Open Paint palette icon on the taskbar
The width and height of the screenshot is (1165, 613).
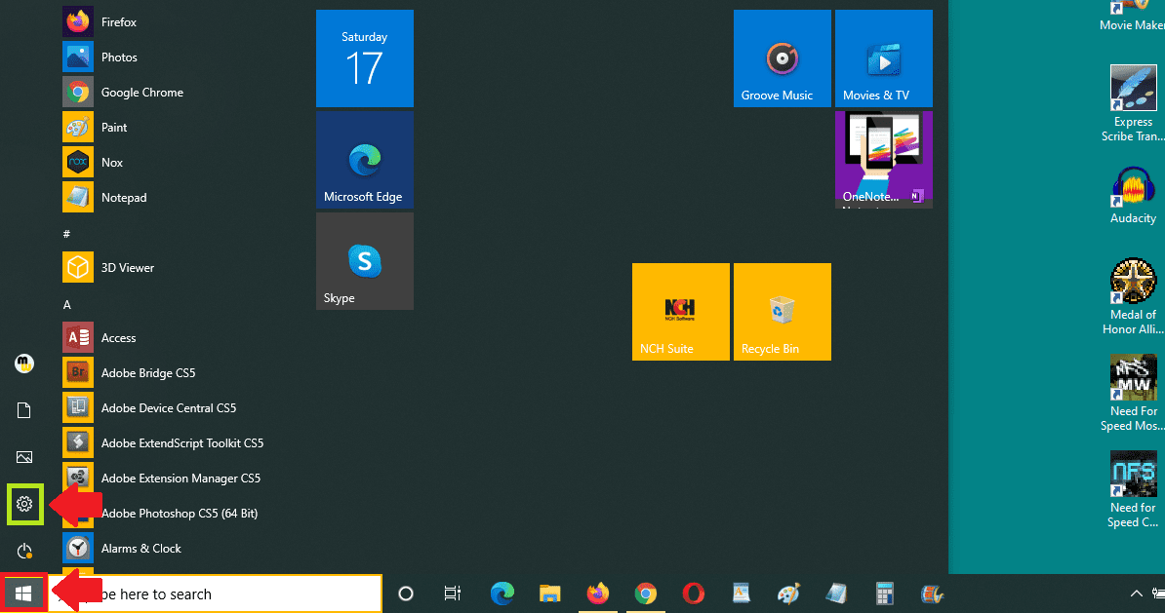[788, 594]
